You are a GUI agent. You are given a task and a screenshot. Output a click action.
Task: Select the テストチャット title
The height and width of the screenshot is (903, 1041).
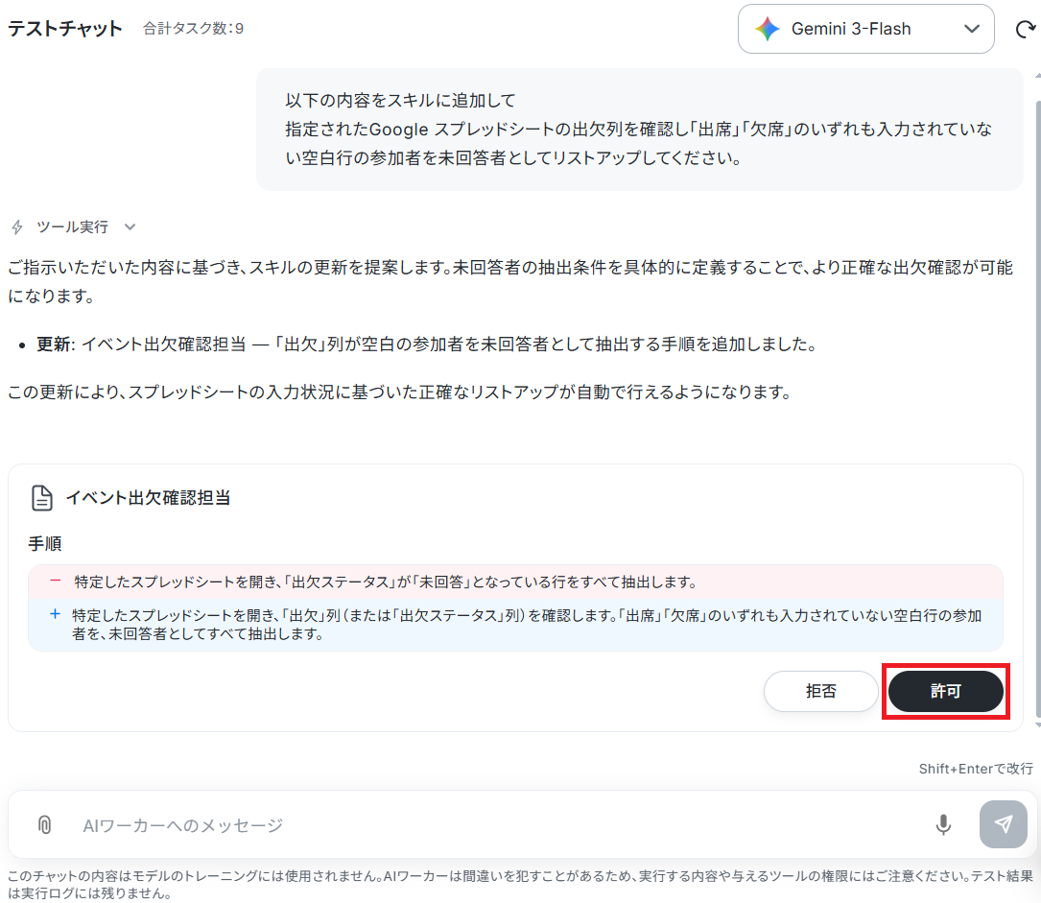(65, 29)
